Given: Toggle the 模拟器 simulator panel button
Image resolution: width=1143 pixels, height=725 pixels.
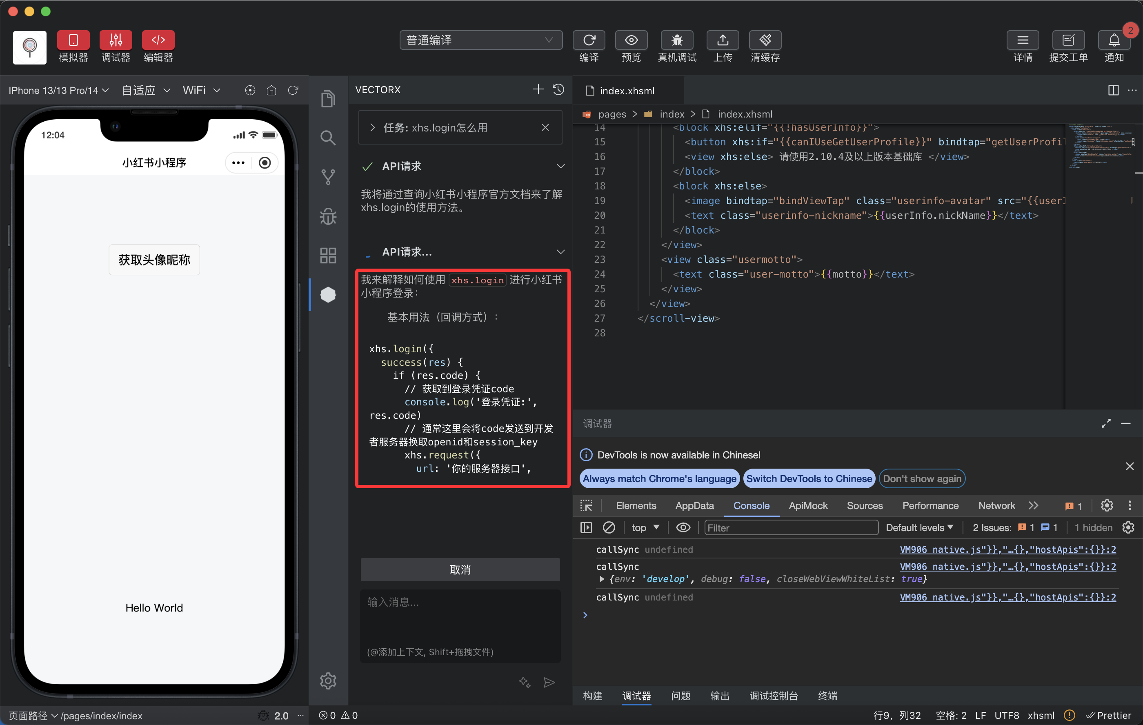Looking at the screenshot, I should coord(73,40).
